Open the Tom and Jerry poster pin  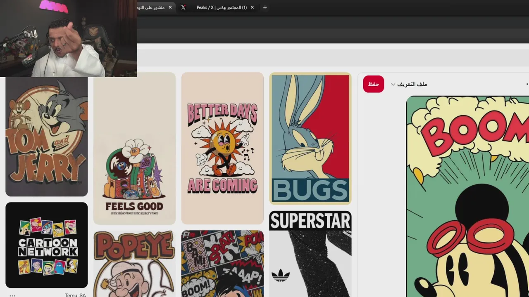click(x=47, y=136)
